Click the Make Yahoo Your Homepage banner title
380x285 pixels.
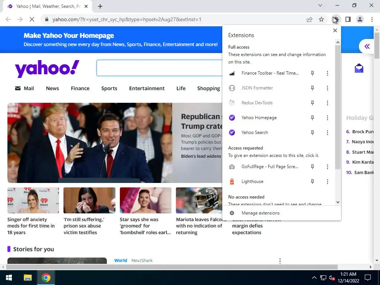point(69,36)
